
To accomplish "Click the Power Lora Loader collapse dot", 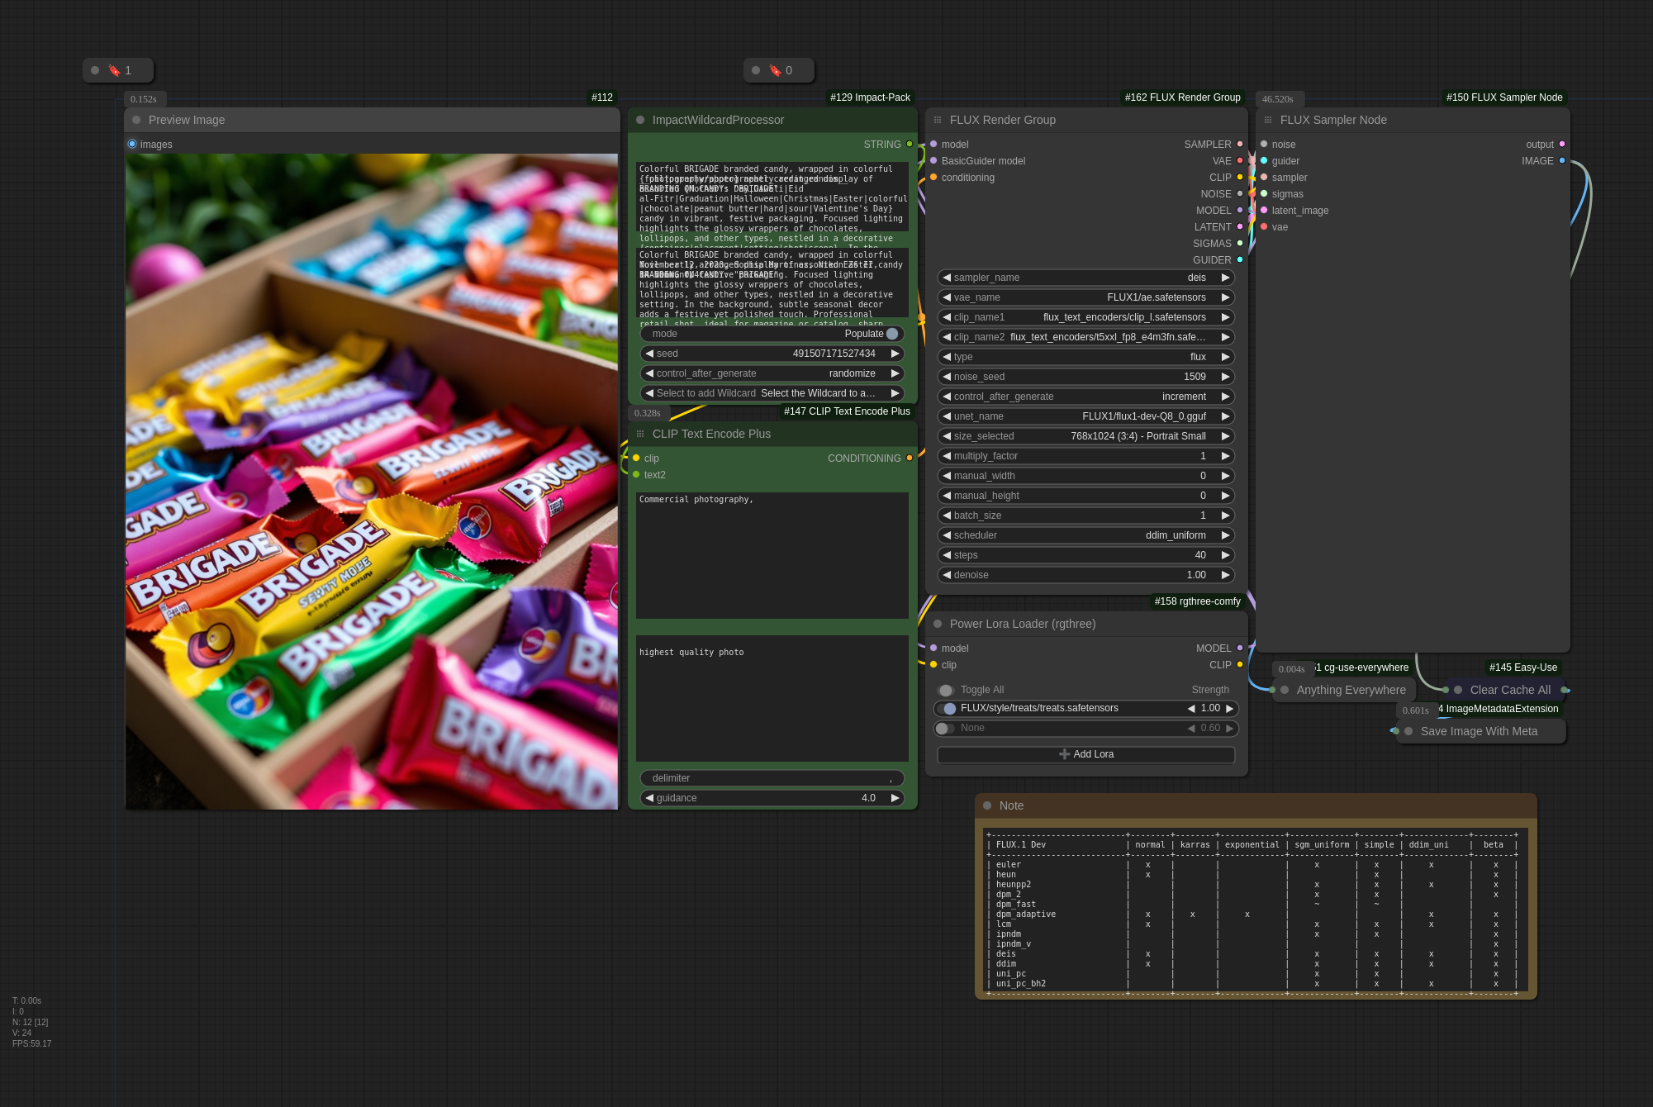I will pos(938,624).
